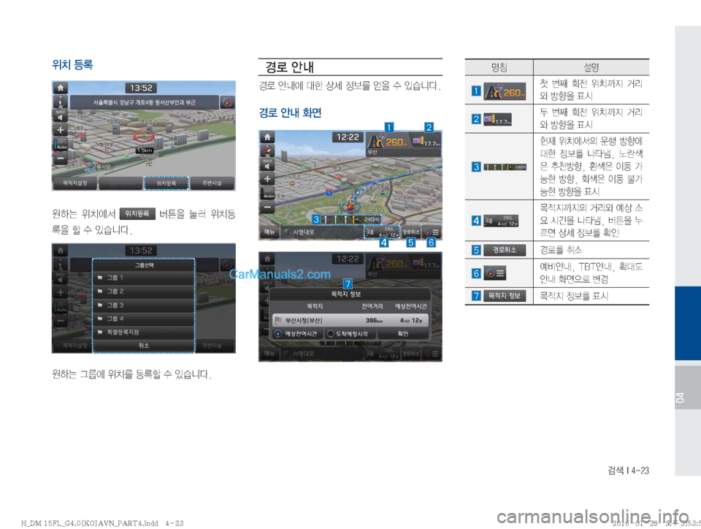Tap remaining distance and time info labeled 4

pyautogui.click(x=382, y=232)
